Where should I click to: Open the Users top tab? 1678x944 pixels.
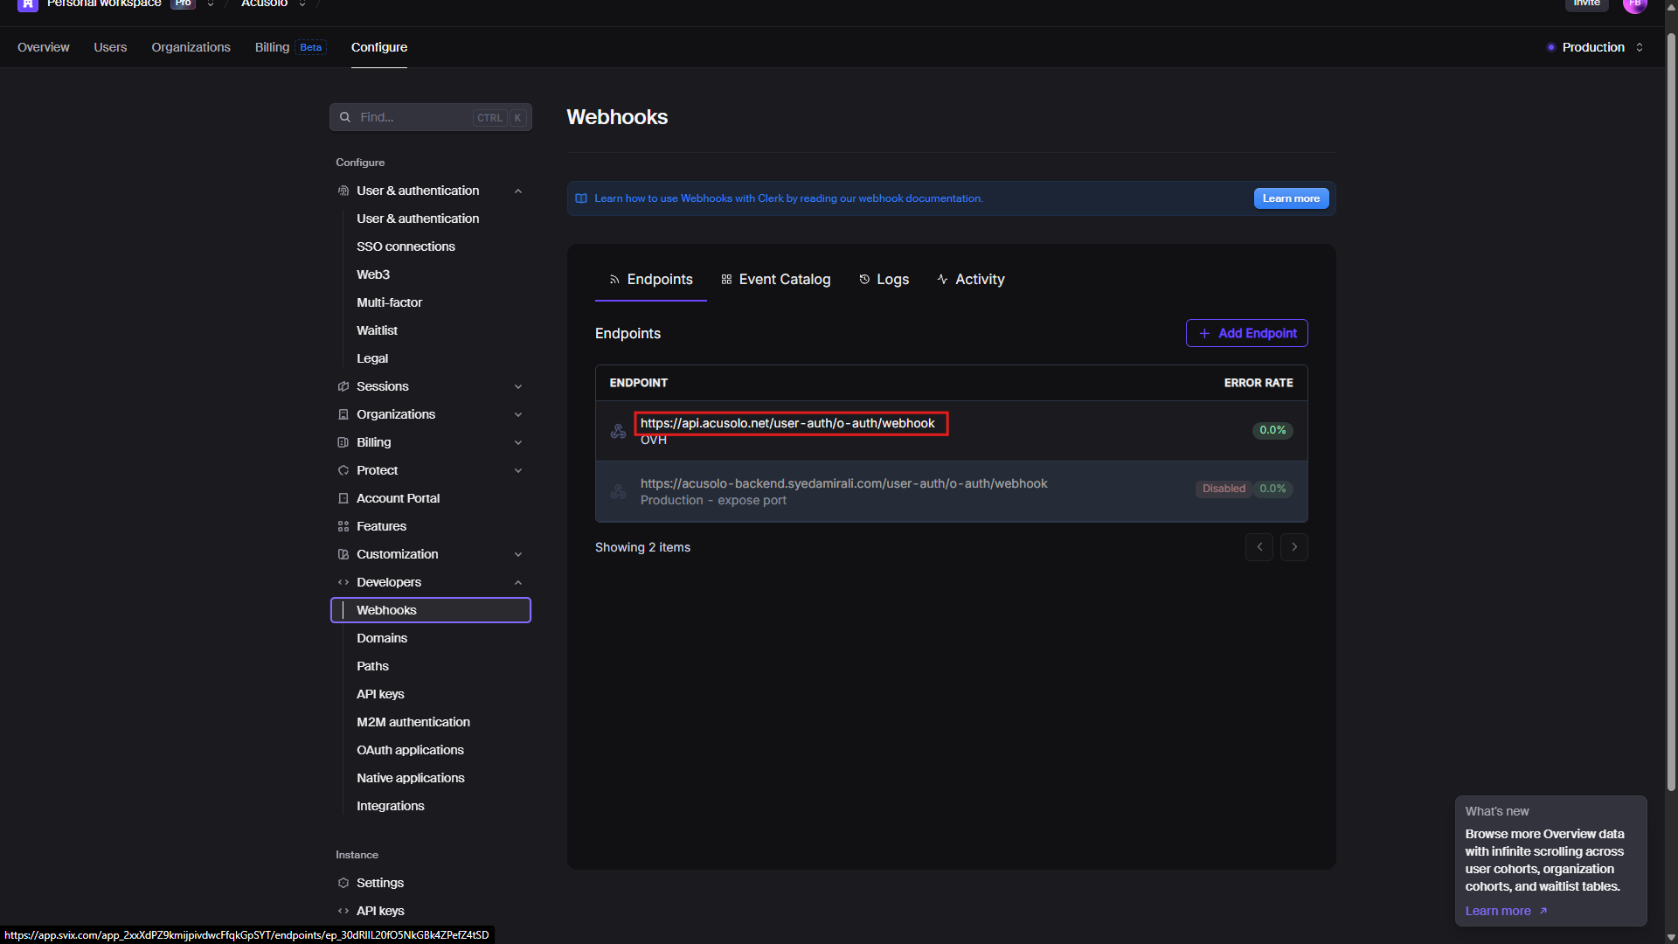(x=110, y=47)
